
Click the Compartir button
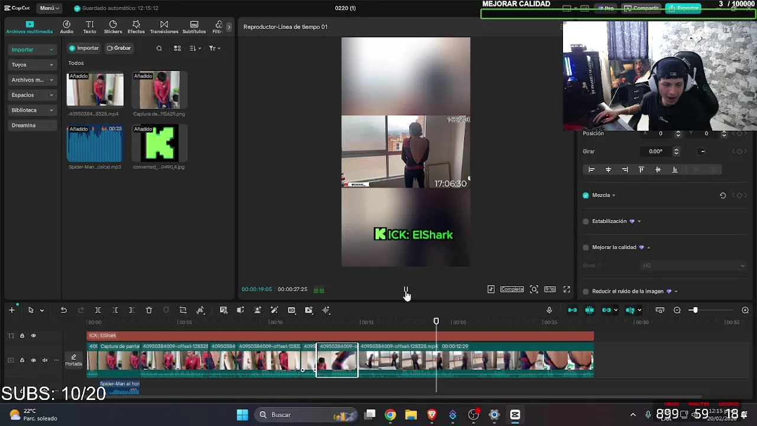641,8
